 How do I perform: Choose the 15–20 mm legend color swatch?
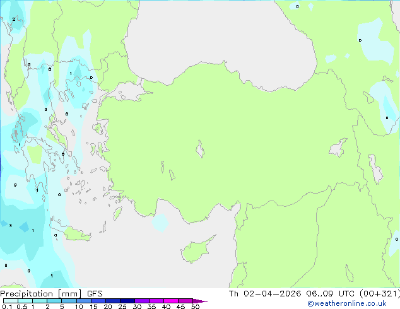98,301
